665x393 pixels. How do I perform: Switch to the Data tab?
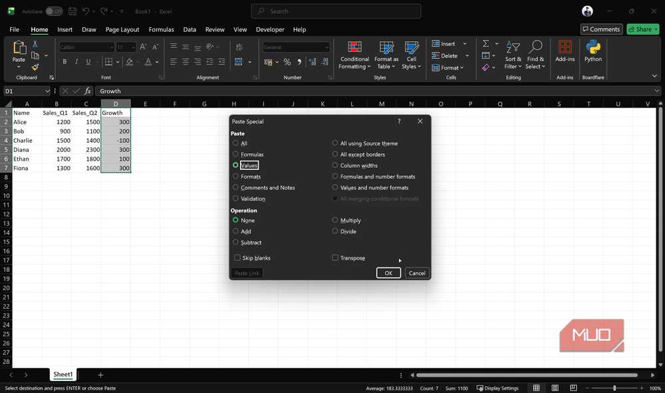point(190,30)
